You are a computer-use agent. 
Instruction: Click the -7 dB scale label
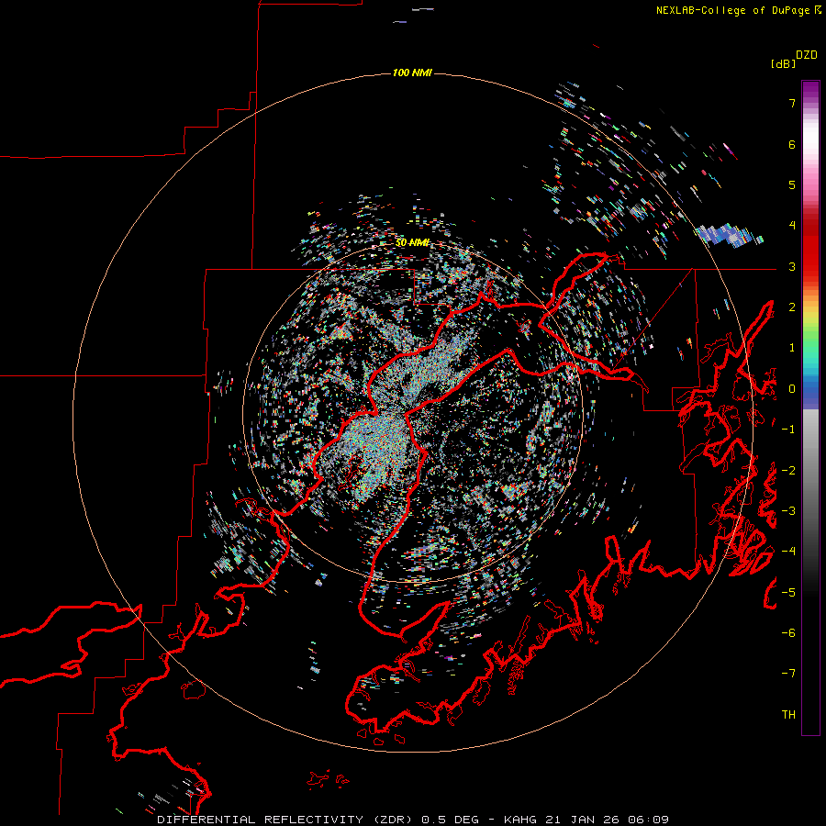tap(788, 674)
